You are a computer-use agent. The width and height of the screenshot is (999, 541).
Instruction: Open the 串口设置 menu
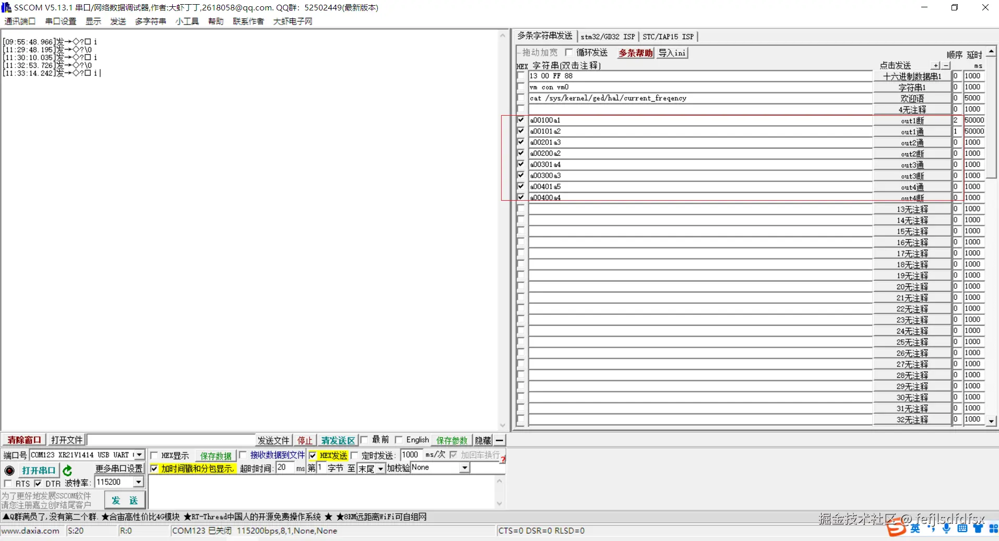(x=61, y=21)
